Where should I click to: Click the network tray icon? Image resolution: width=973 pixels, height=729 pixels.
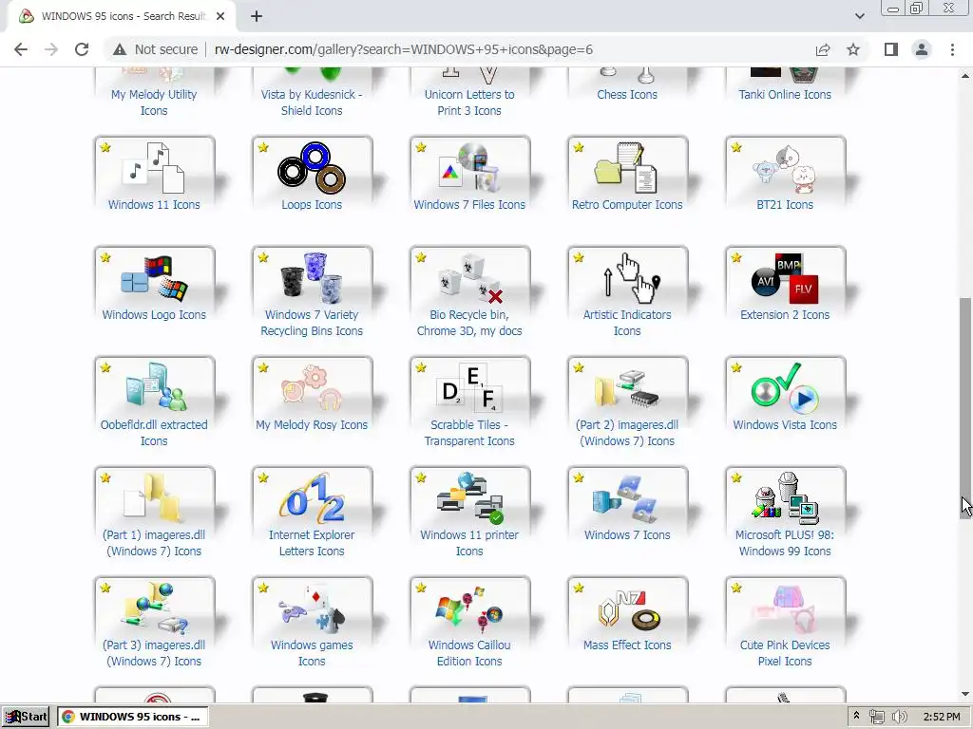pyautogui.click(x=877, y=717)
